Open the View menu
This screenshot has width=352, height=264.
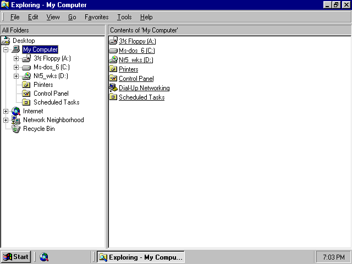(x=53, y=17)
